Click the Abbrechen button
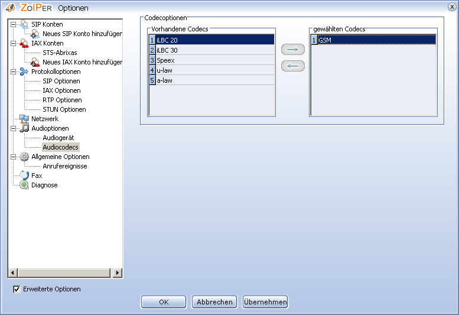 tap(214, 302)
